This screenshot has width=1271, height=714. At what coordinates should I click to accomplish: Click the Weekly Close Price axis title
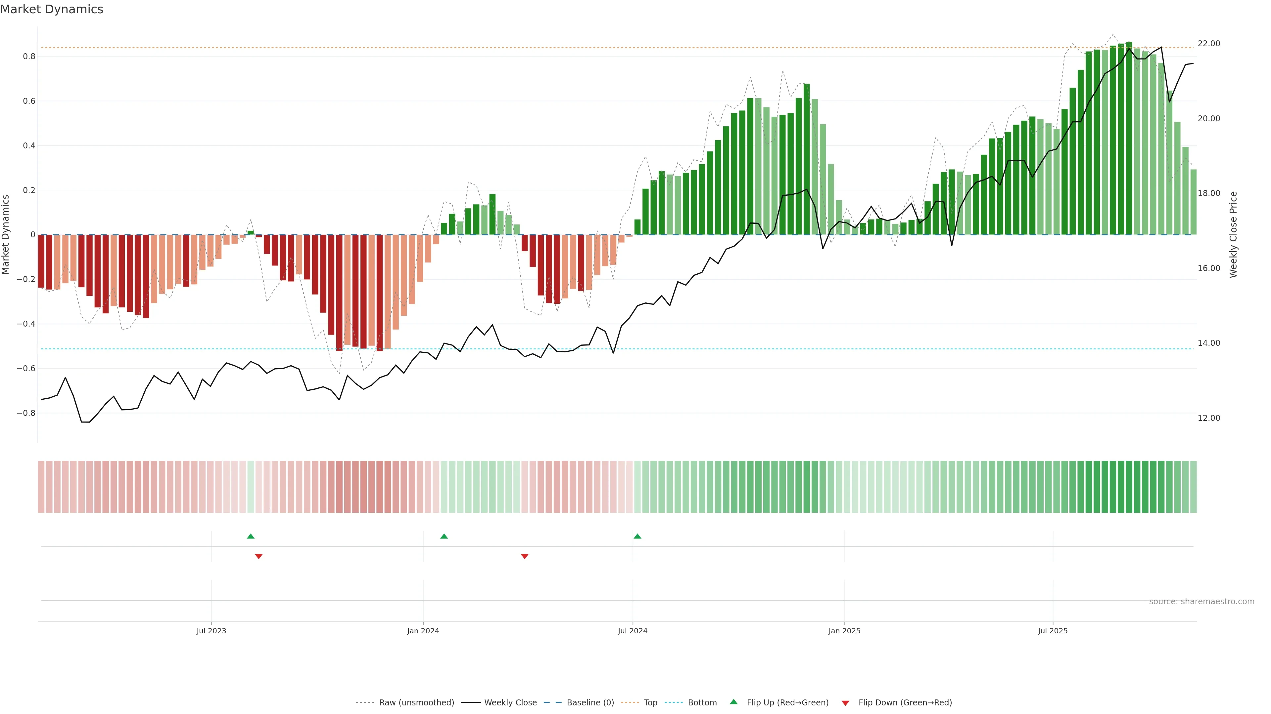1233,235
